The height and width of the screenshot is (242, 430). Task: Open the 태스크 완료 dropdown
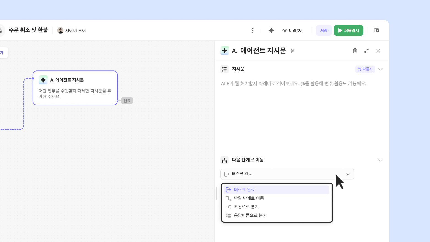click(x=287, y=174)
